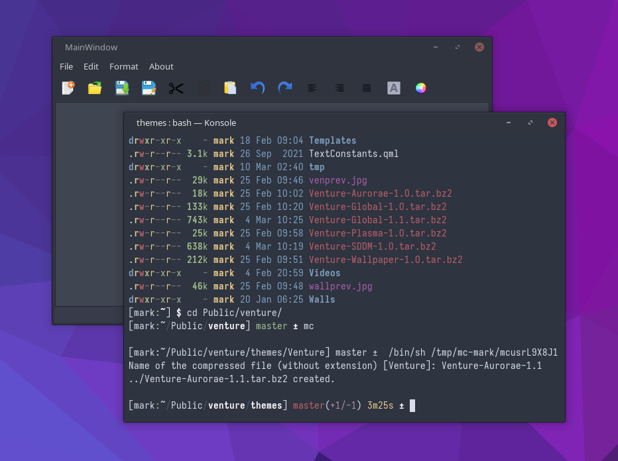This screenshot has width=618, height=461.
Task: Click the '3.1k' file size in terminal
Action: [197, 154]
